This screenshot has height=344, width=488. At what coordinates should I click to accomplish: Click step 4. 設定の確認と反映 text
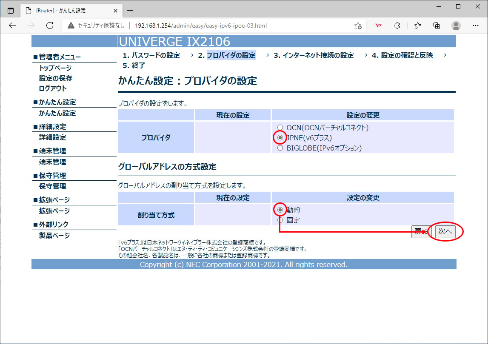(402, 55)
